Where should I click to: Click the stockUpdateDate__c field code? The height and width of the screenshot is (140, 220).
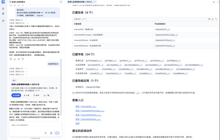tap(185, 69)
